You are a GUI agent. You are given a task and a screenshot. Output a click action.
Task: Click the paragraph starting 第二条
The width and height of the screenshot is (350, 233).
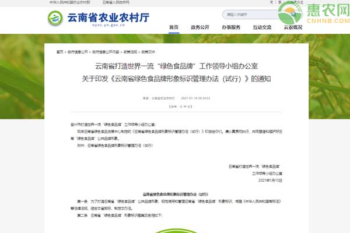click(120, 216)
